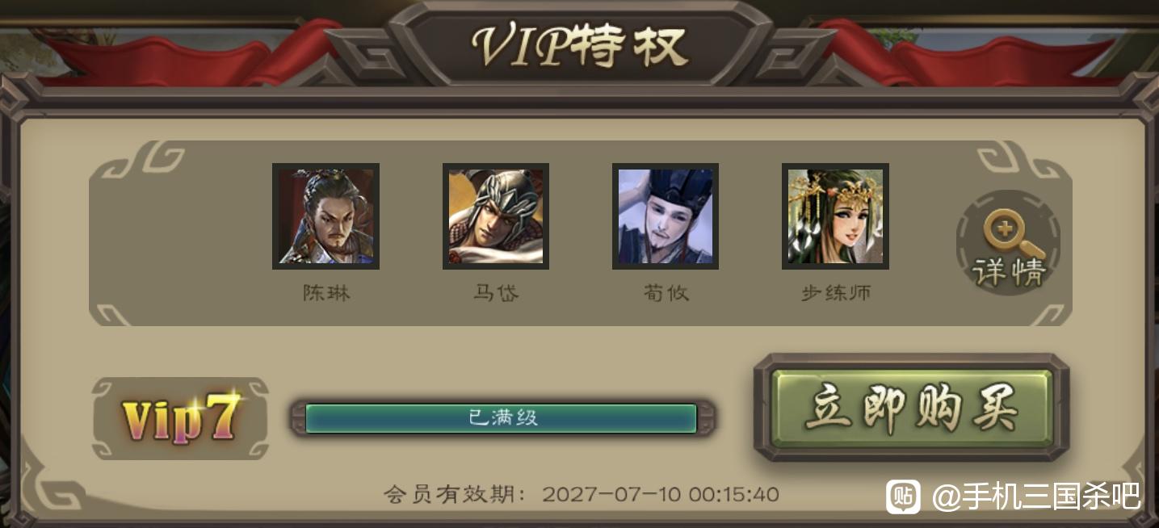Screen dimensions: 1159x528
Task: Click the VIP特权 title banner
Action: pyautogui.click(x=580, y=45)
